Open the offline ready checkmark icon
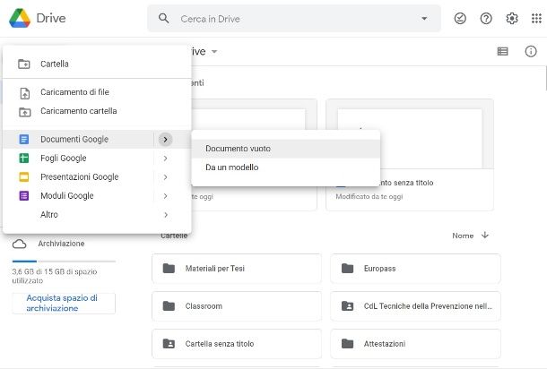 point(460,18)
